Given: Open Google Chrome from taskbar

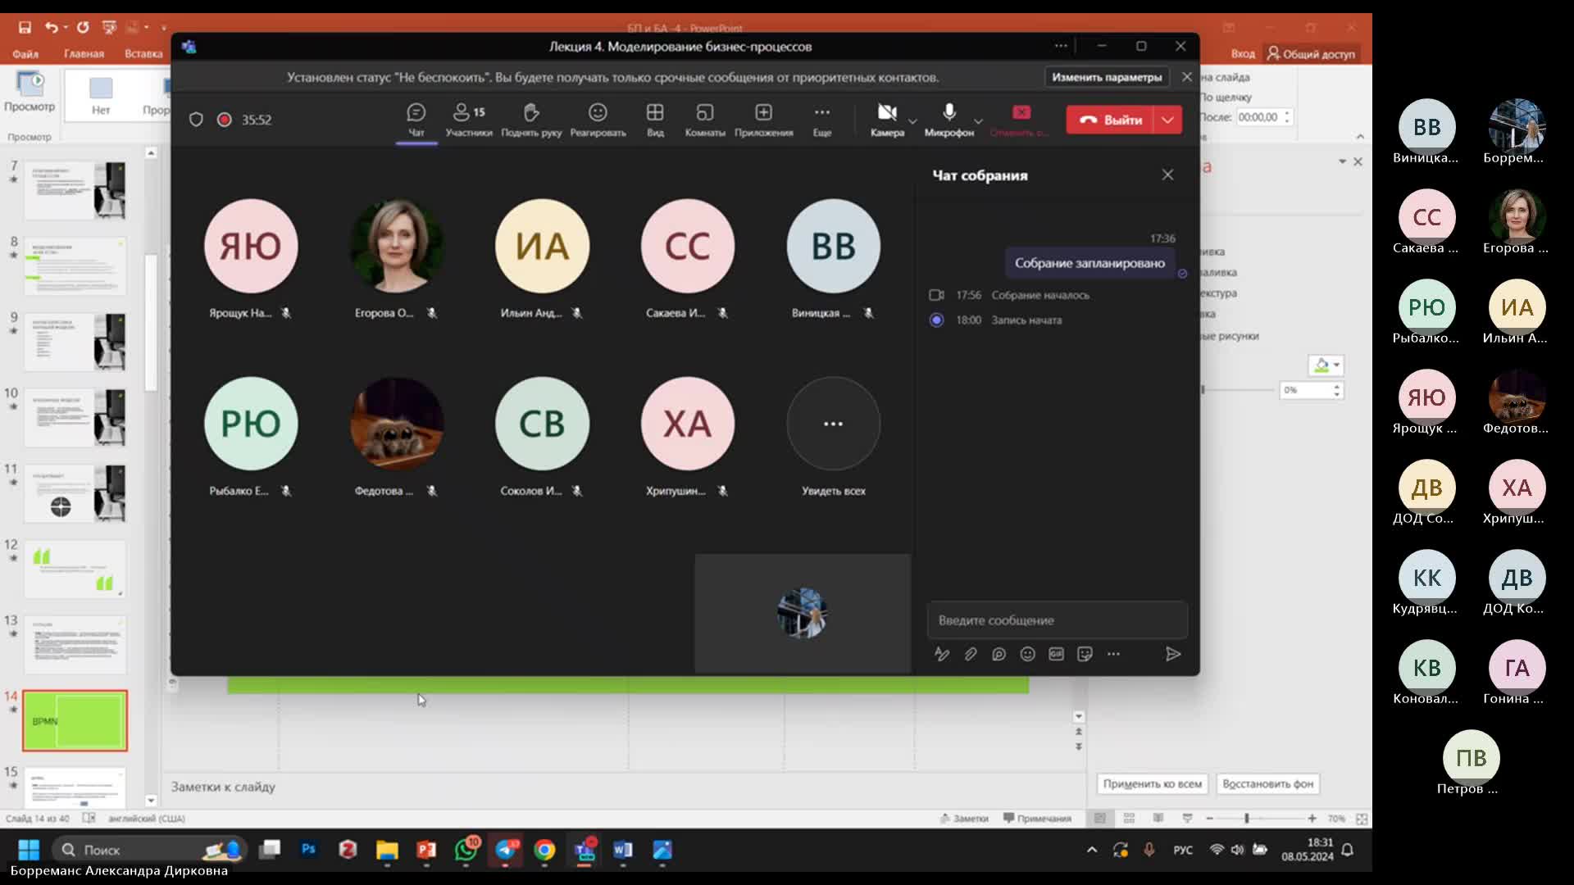Looking at the screenshot, I should [544, 850].
